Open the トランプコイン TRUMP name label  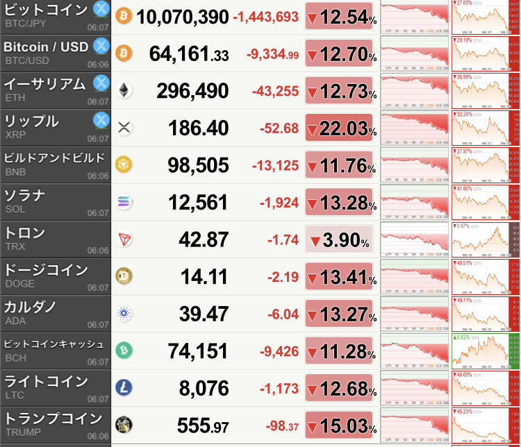55,424
